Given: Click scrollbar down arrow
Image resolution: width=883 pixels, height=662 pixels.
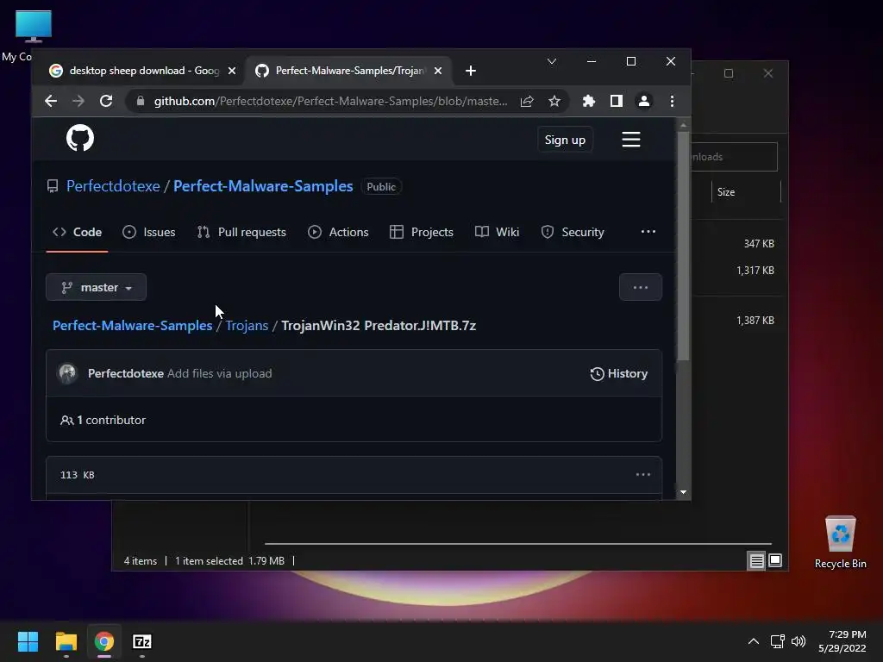Looking at the screenshot, I should coord(683,492).
